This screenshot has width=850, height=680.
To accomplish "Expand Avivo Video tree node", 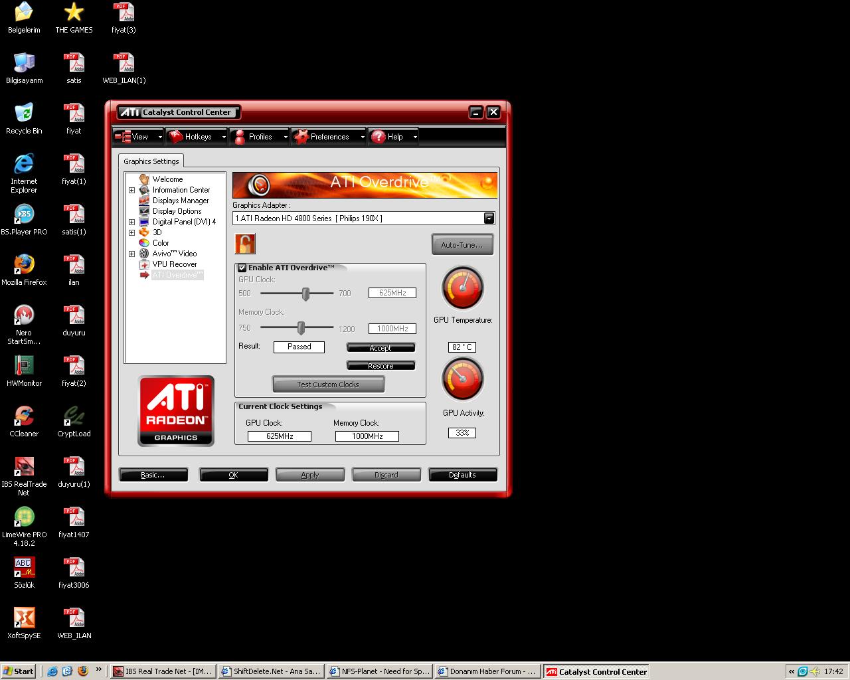I will point(131,254).
